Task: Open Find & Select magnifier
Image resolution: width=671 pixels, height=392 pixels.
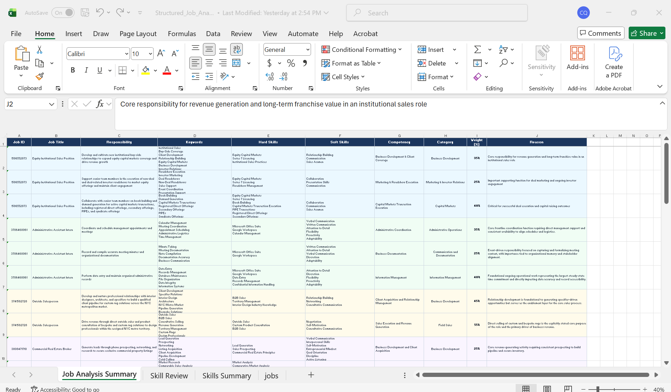Action: click(503, 63)
